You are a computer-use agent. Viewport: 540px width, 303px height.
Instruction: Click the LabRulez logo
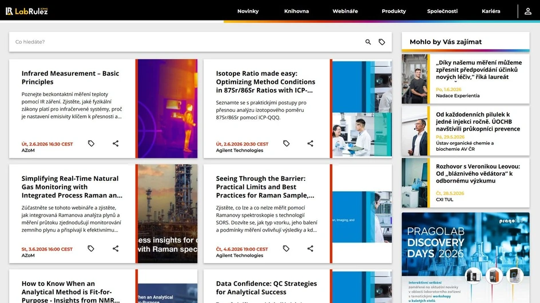pyautogui.click(x=26, y=11)
